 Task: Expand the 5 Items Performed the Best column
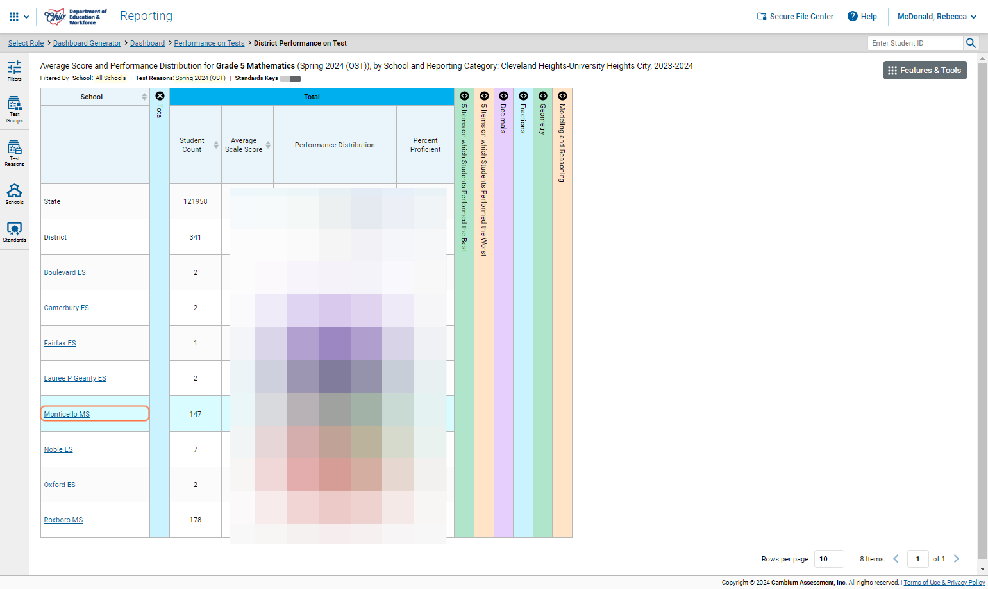[464, 96]
